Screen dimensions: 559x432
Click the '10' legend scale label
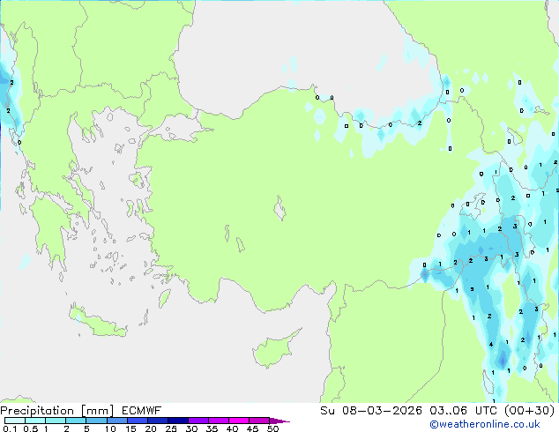(110, 428)
